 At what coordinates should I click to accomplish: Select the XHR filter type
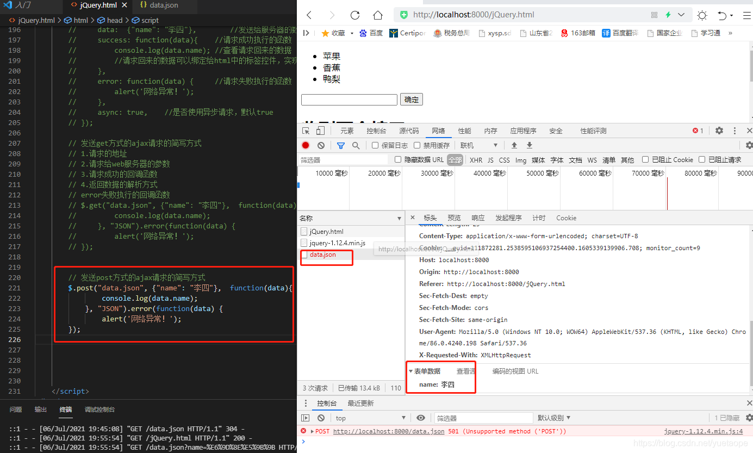(476, 160)
